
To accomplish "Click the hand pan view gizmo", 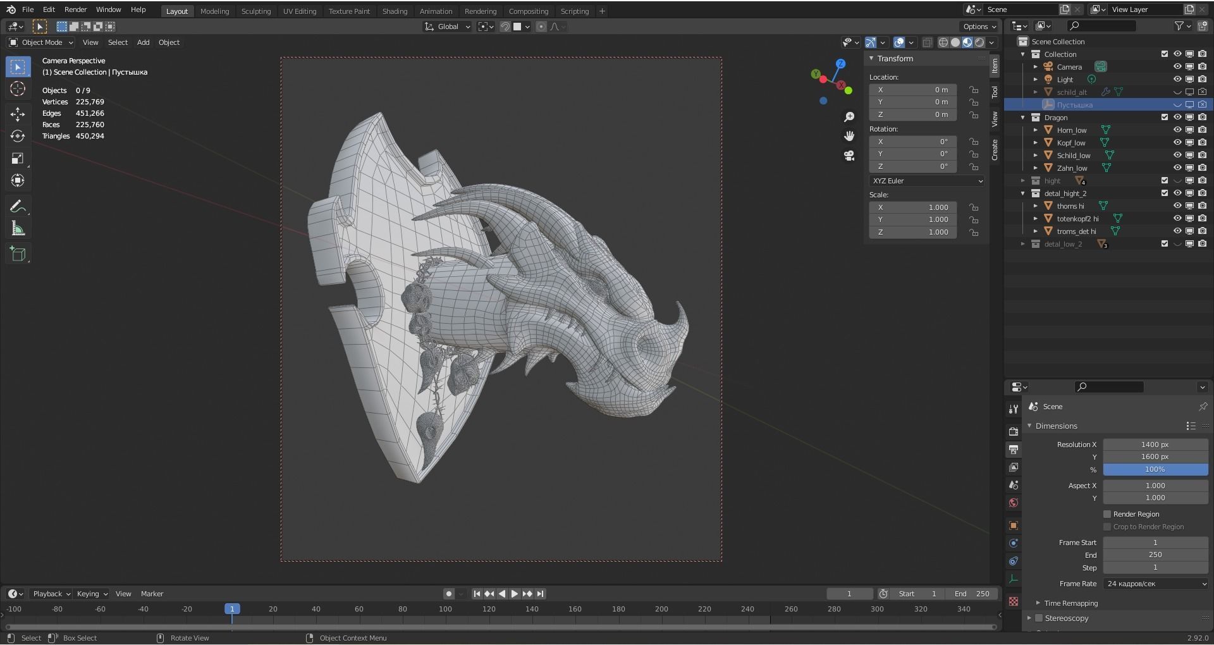I will click(x=849, y=136).
